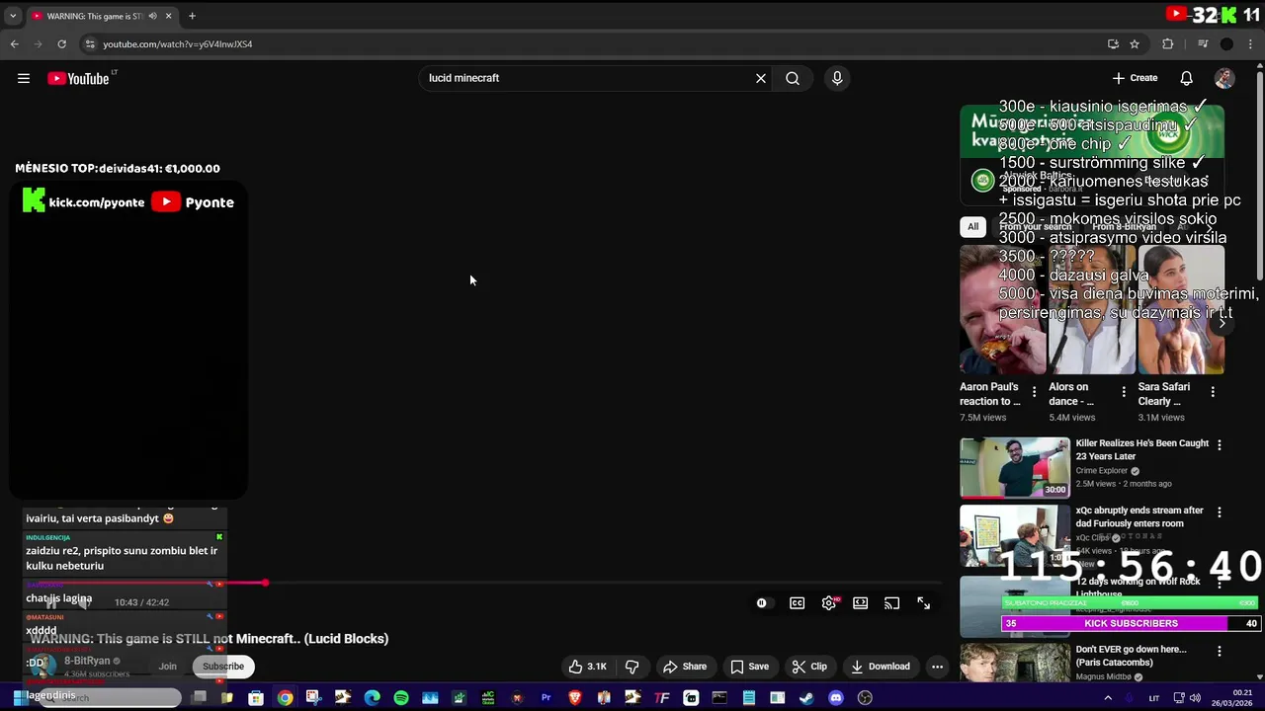Reload the page in Chrome
The image size is (1265, 711).
(61, 43)
